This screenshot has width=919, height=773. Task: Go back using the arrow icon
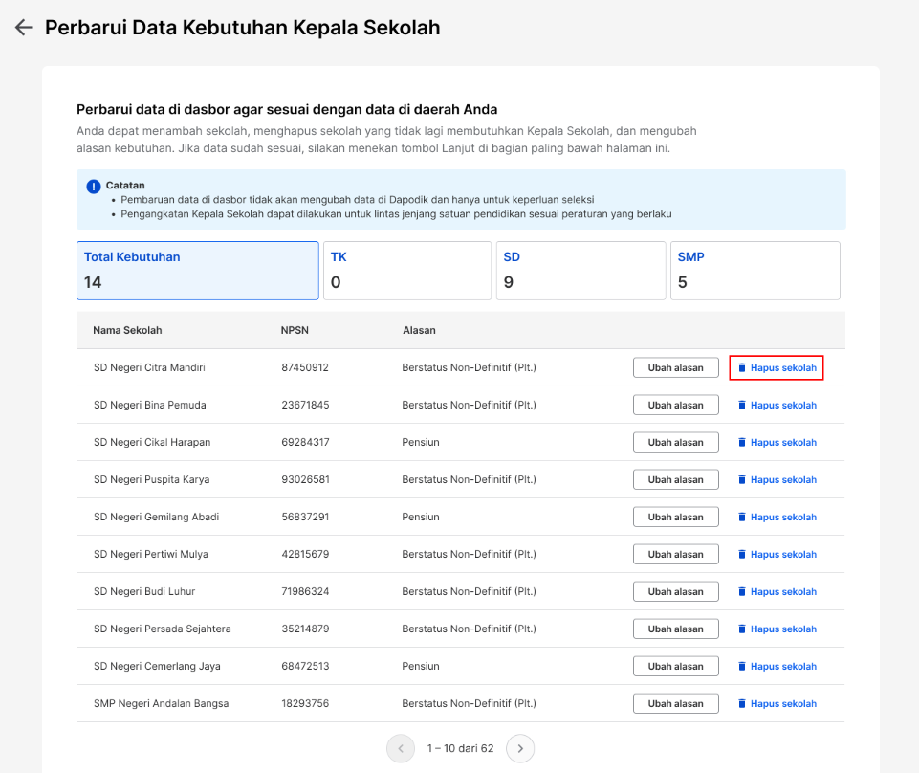(x=24, y=28)
